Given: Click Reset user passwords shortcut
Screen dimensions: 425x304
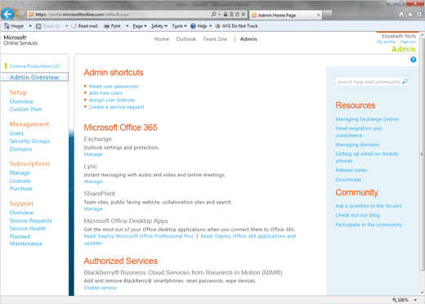Looking at the screenshot, I should 114,86.
